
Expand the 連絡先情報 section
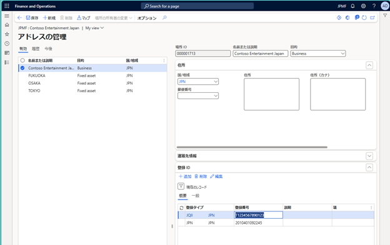click(x=369, y=156)
